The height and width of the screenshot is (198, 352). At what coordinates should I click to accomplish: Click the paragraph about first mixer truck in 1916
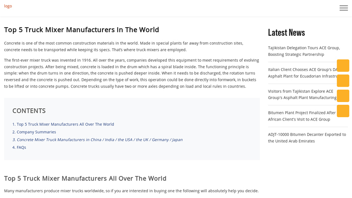(132, 73)
